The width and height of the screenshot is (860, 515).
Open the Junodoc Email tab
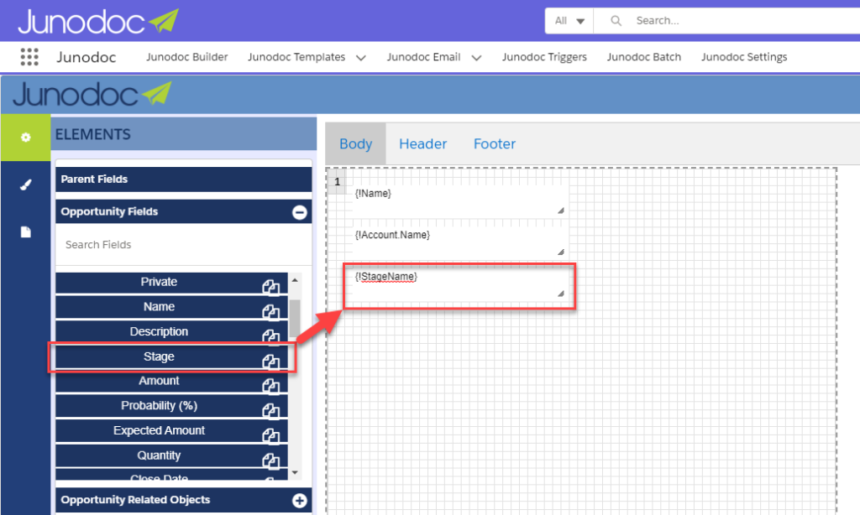[x=423, y=57]
